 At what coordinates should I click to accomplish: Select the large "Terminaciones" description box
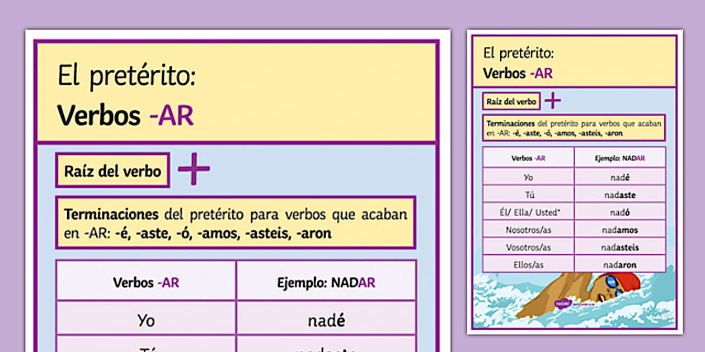point(236,223)
